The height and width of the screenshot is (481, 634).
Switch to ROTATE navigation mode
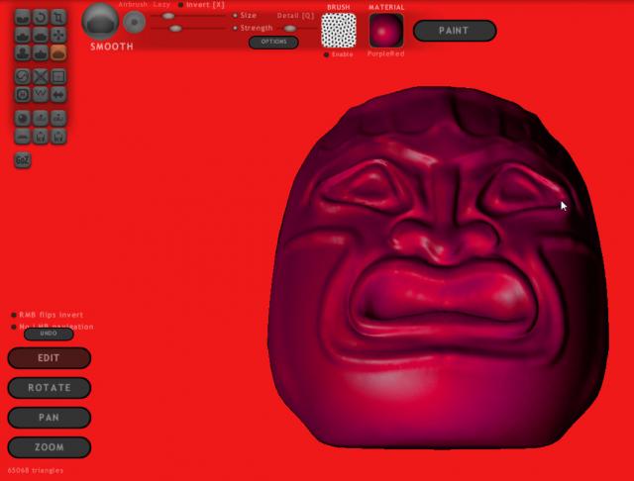49,388
